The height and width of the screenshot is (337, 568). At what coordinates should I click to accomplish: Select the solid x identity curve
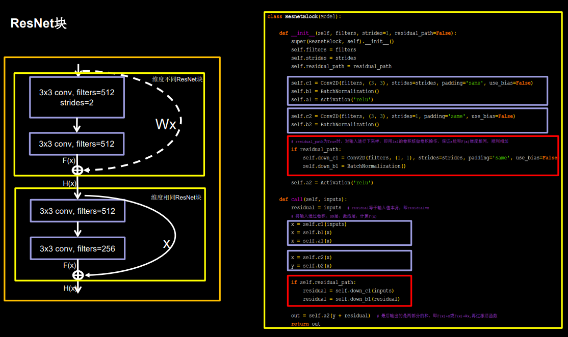(166, 244)
